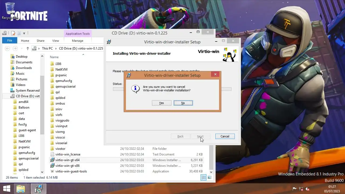Select the viorng folder in file list
This screenshot has width=345, height=194.
click(x=60, y=132)
